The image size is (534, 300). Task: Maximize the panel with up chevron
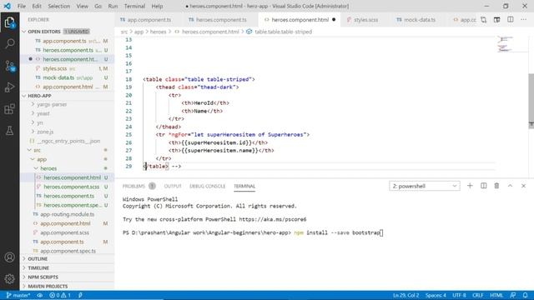[x=510, y=186]
